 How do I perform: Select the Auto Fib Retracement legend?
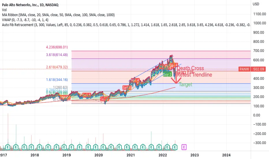pyautogui.click(x=126, y=25)
